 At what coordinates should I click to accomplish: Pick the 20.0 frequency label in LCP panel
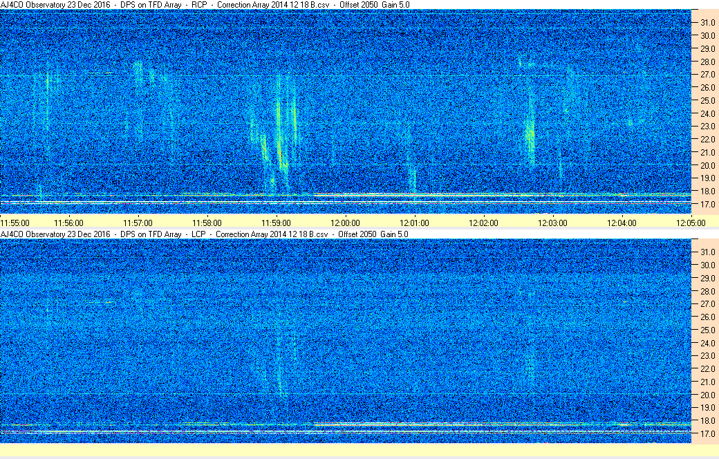(707, 395)
